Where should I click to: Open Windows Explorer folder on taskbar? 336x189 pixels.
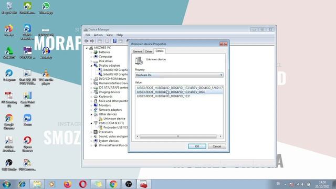37,184
